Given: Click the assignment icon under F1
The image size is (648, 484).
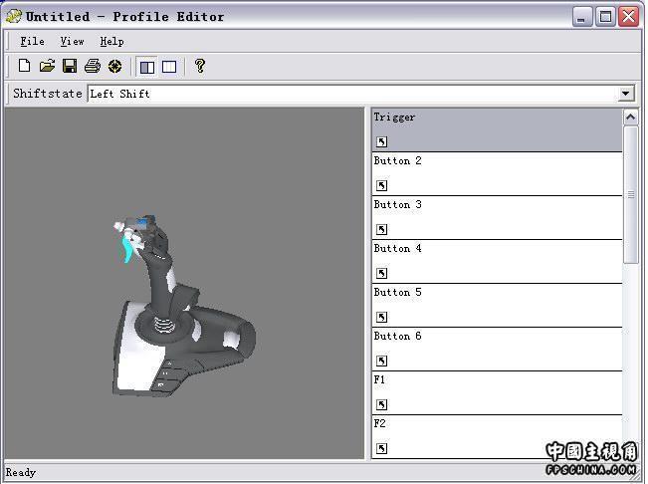Looking at the screenshot, I should click(381, 404).
